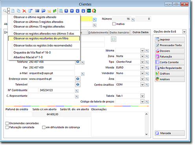Switch to the Estabelecimento tab

(x=98, y=32)
